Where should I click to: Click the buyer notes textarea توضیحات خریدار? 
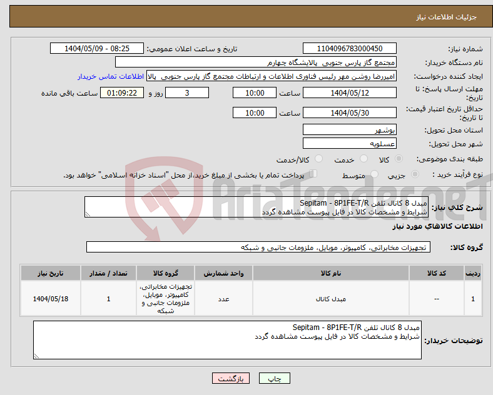227,340
